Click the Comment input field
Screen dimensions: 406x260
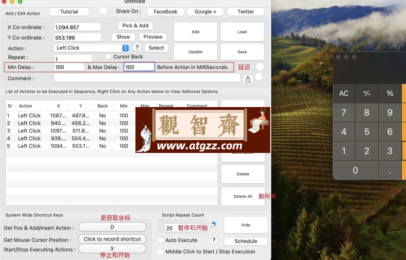pyautogui.click(x=147, y=78)
